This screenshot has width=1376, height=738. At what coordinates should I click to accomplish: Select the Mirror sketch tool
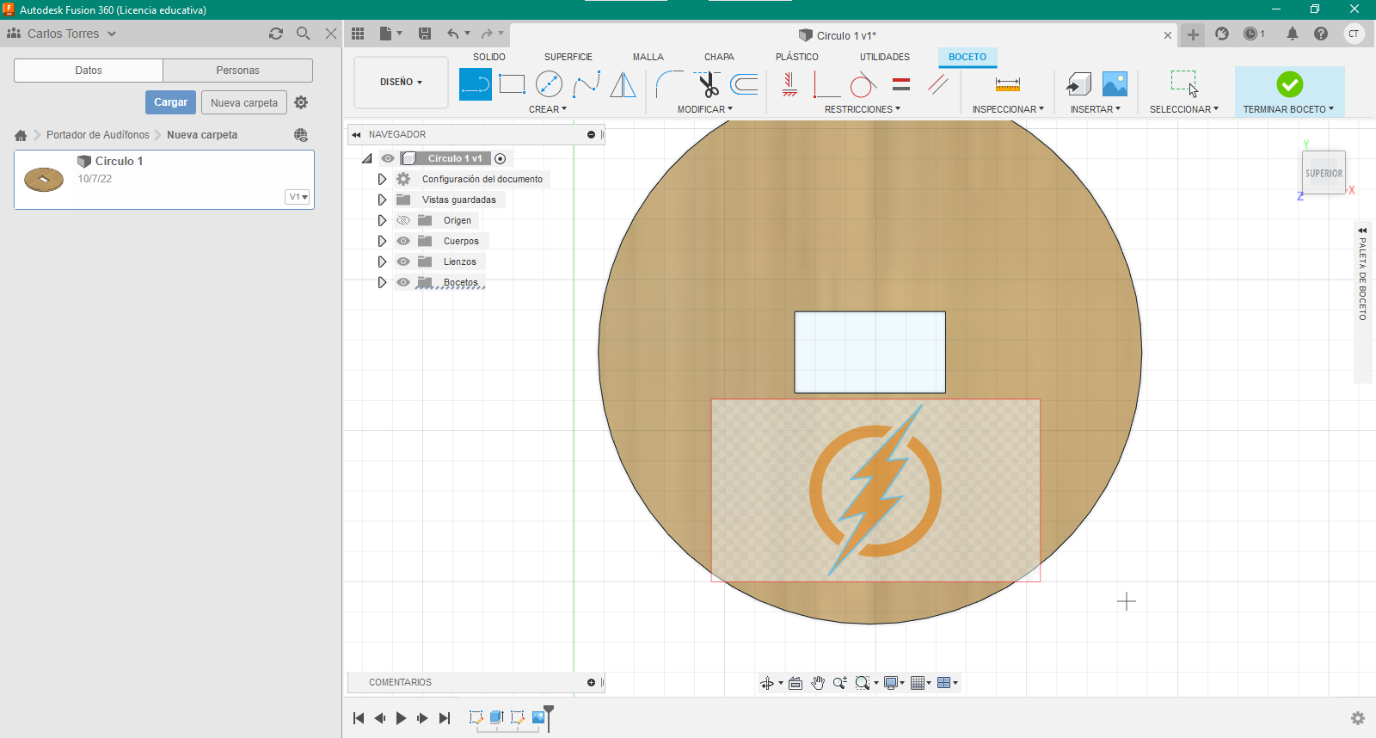click(x=623, y=84)
